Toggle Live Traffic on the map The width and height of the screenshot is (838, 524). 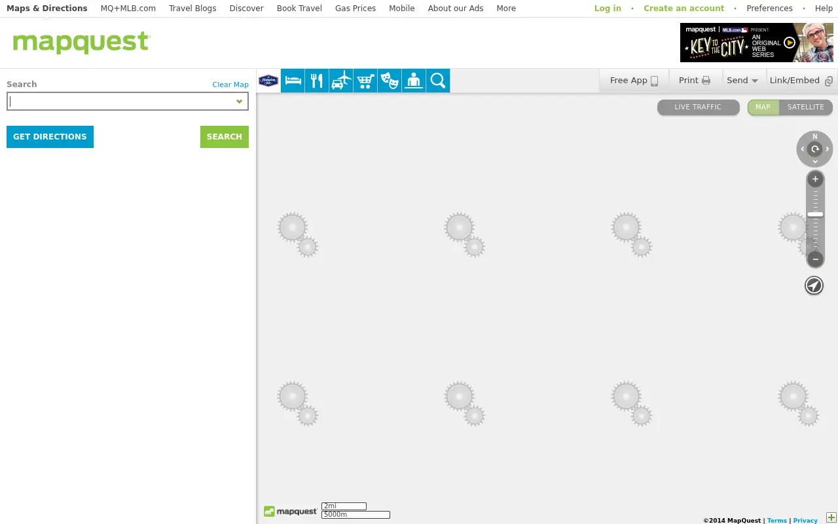point(698,107)
